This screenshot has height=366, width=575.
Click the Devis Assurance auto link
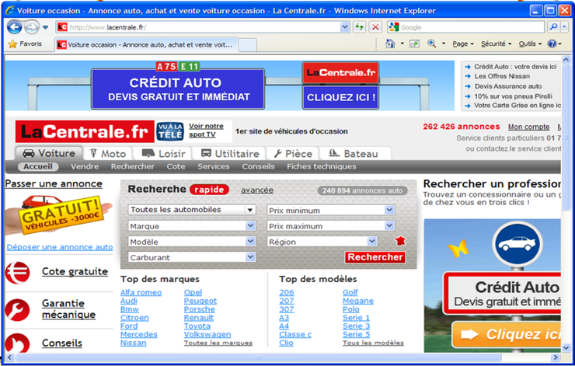(x=508, y=86)
